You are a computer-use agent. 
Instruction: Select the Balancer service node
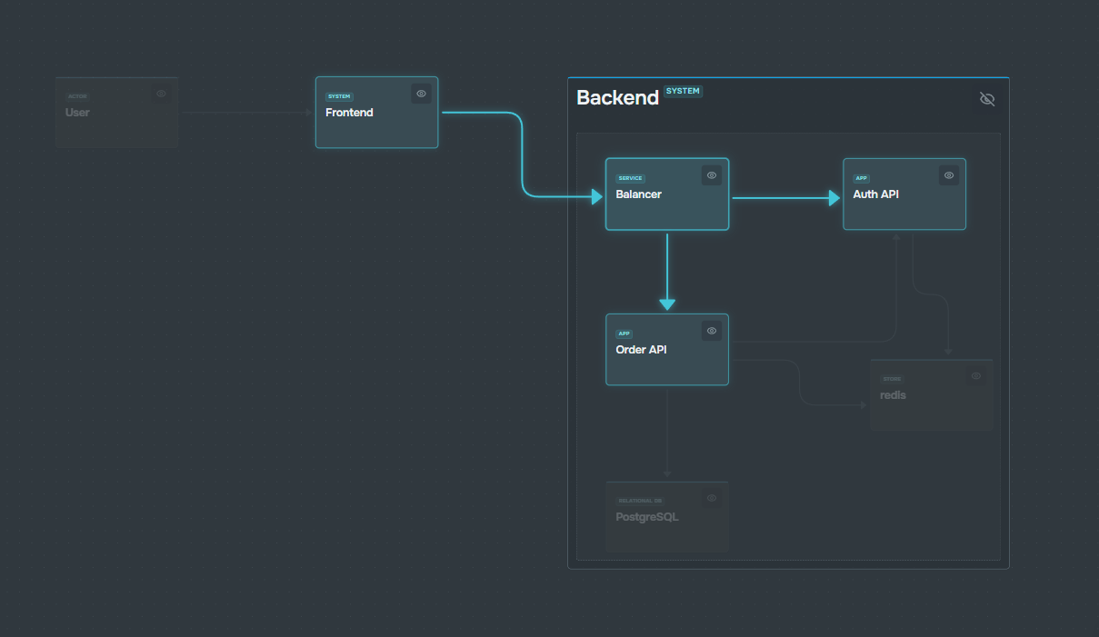[667, 194]
